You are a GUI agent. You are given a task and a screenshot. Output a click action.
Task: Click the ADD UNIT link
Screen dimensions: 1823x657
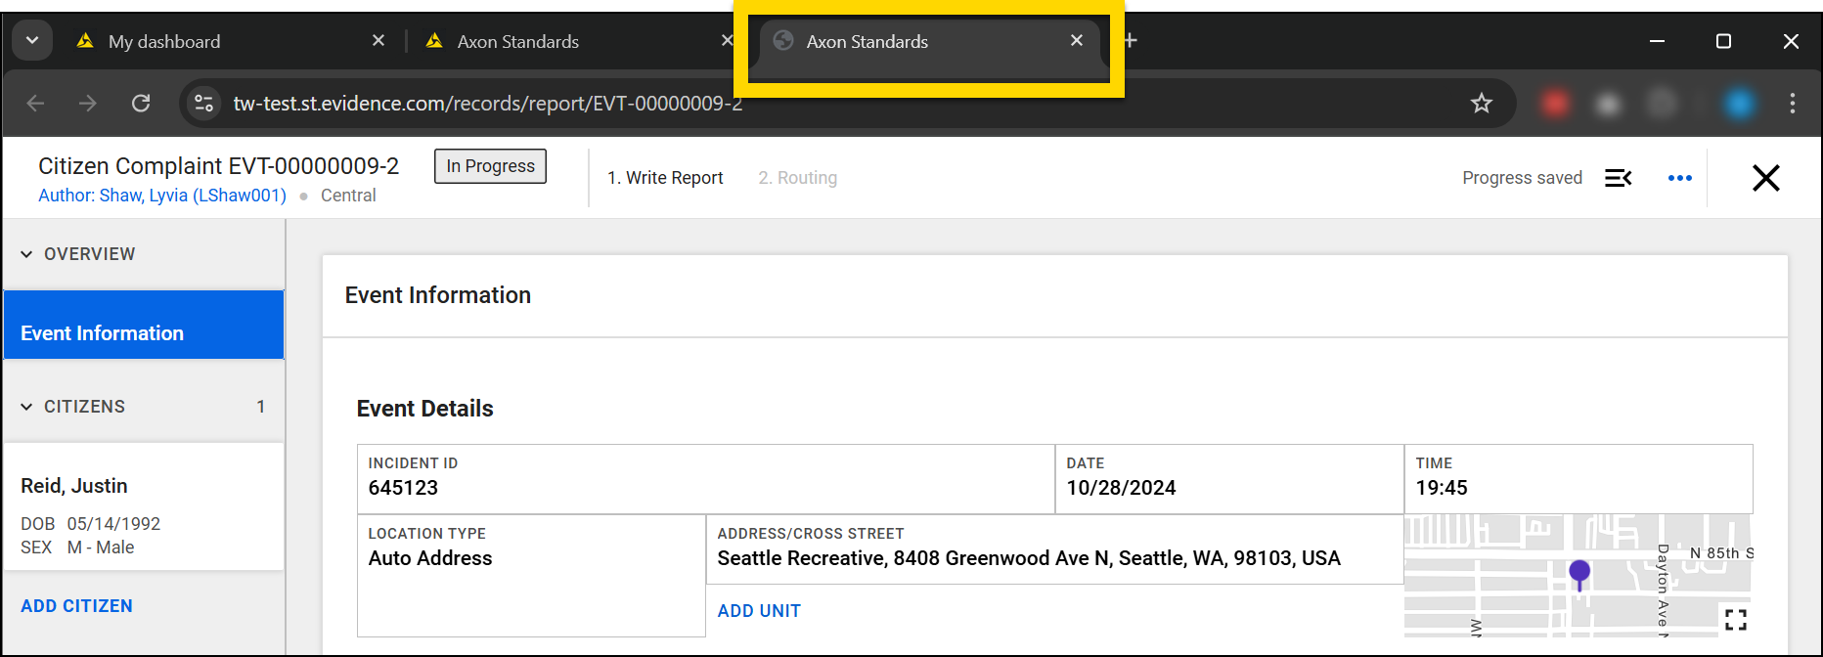pos(759,611)
